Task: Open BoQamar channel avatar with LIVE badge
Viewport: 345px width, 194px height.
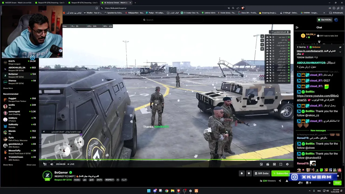Action: 47,175
